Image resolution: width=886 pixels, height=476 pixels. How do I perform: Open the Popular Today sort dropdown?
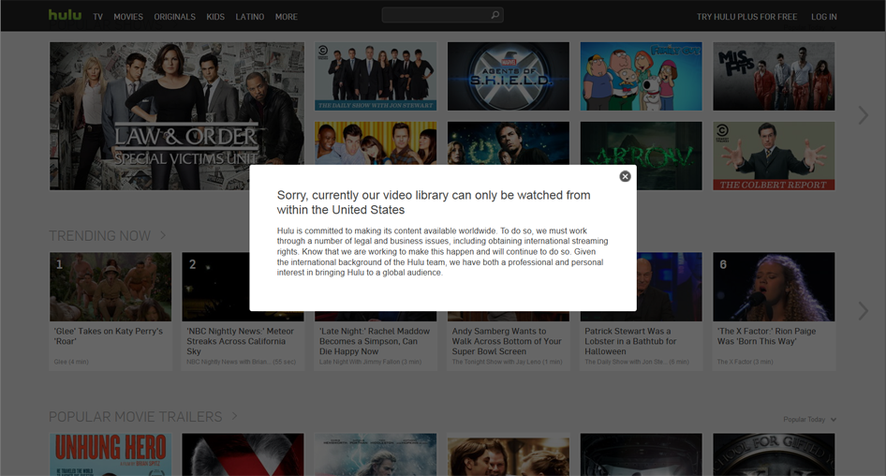(809, 420)
